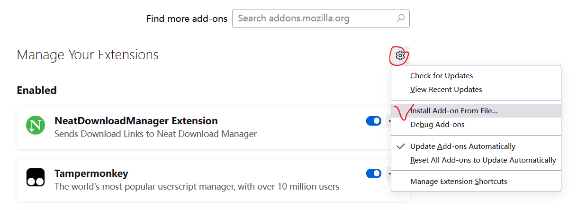The height and width of the screenshot is (210, 577).
Task: Click the magnifier search icon
Action: [x=401, y=18]
